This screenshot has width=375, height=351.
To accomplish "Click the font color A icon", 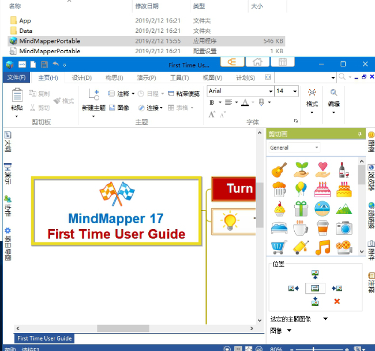I will point(245,102).
